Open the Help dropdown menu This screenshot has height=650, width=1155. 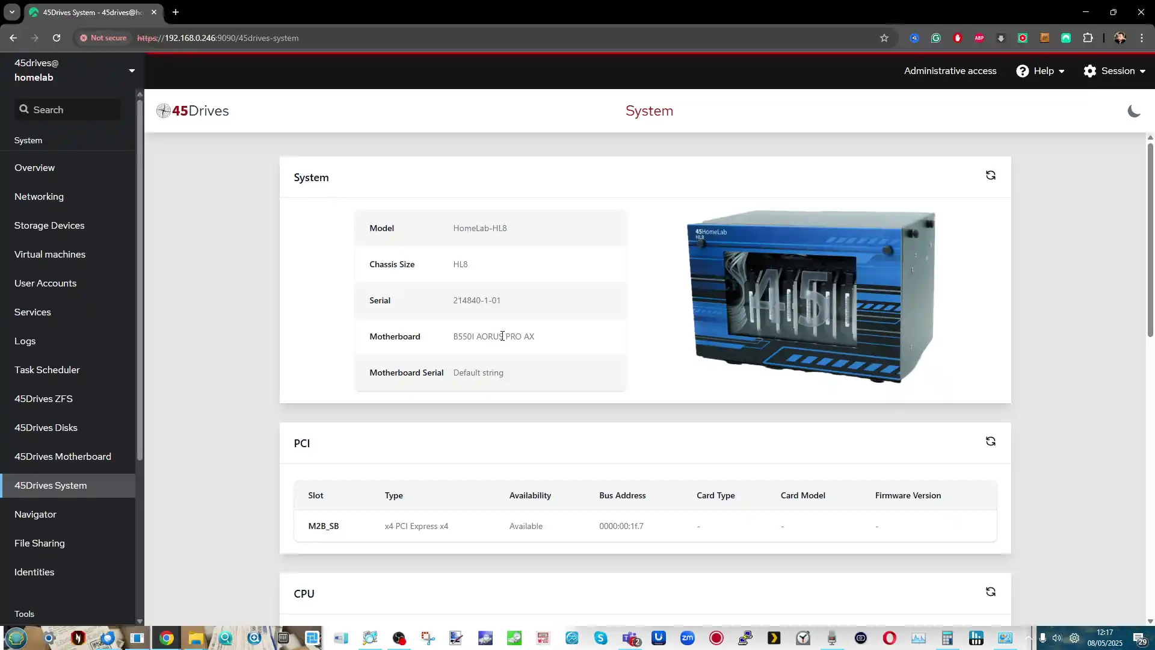pos(1040,71)
